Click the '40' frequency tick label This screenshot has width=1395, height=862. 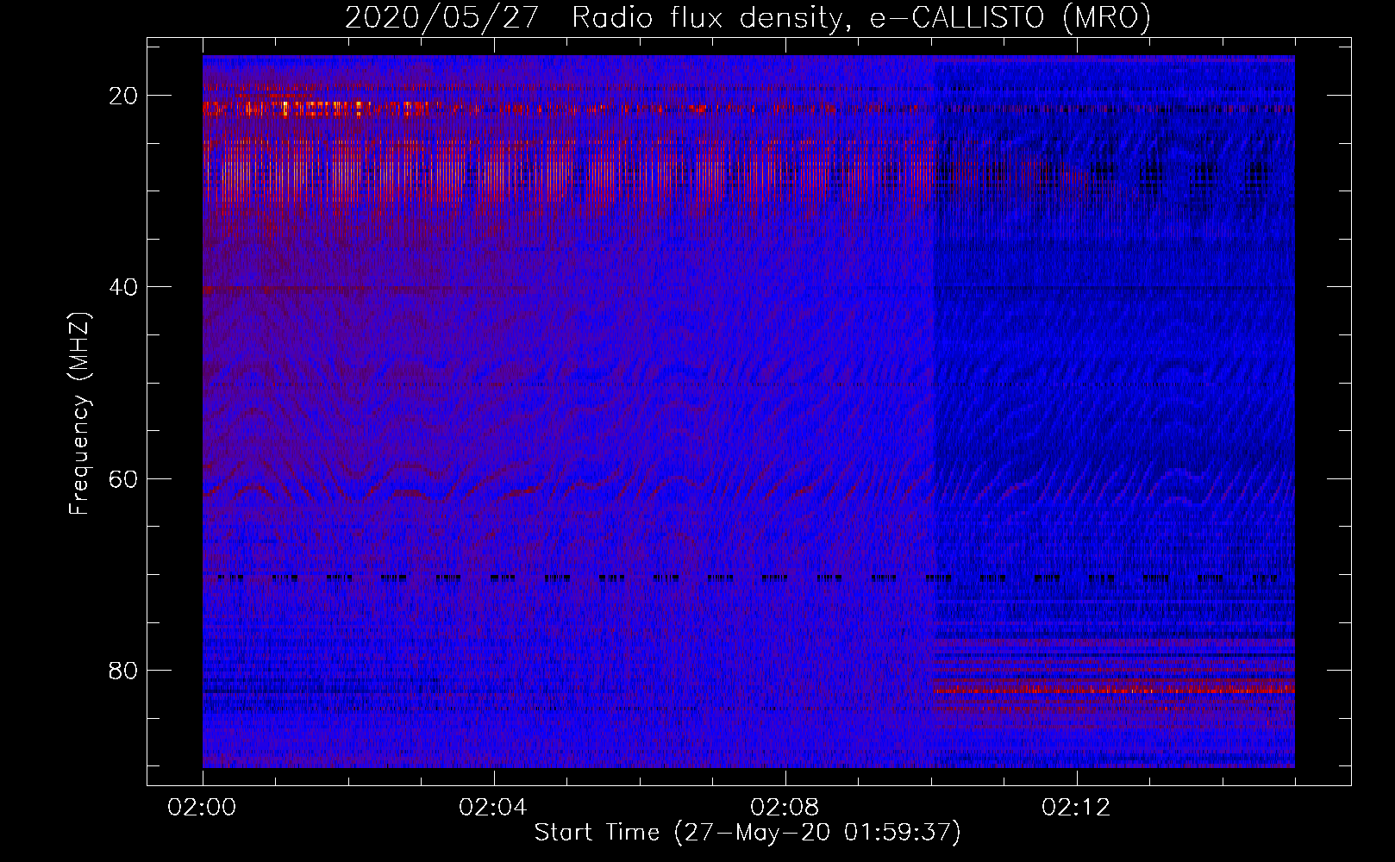pyautogui.click(x=124, y=287)
